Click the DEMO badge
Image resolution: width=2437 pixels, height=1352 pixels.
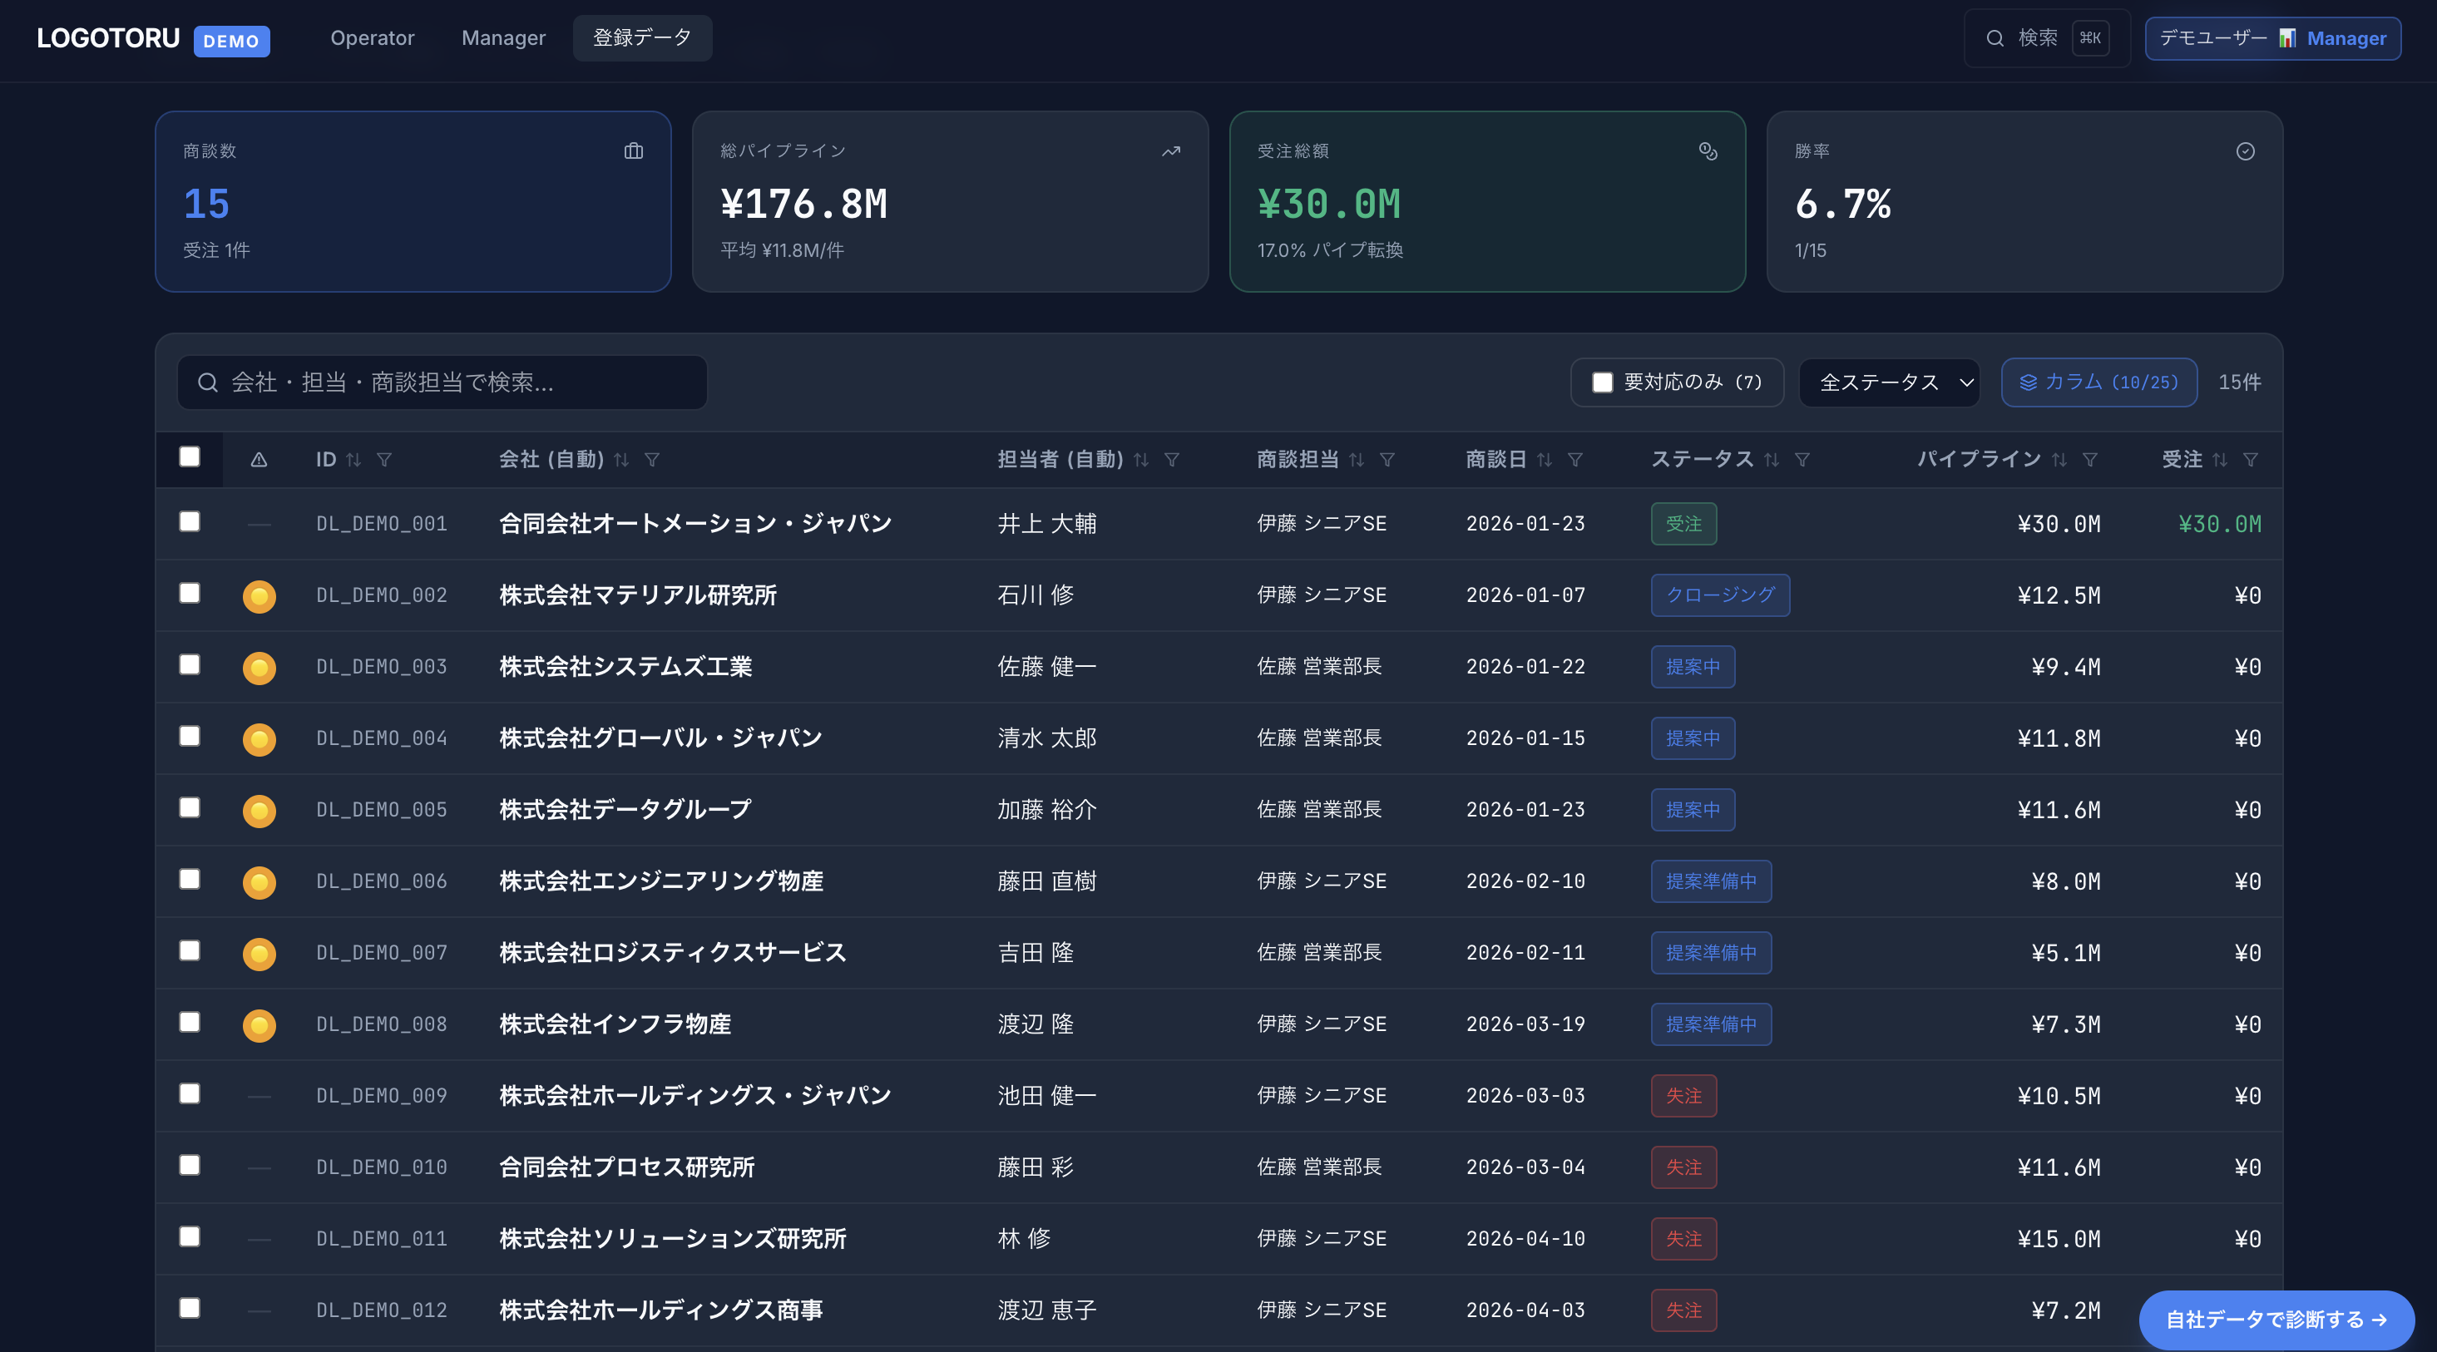(x=232, y=42)
